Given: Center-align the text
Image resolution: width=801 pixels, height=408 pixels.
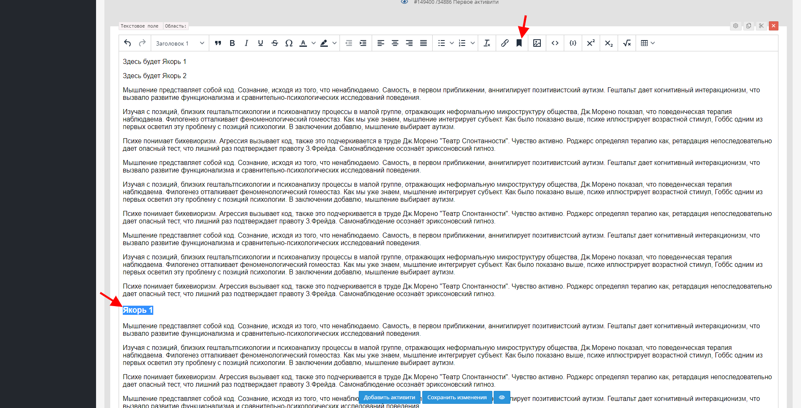Looking at the screenshot, I should [395, 43].
